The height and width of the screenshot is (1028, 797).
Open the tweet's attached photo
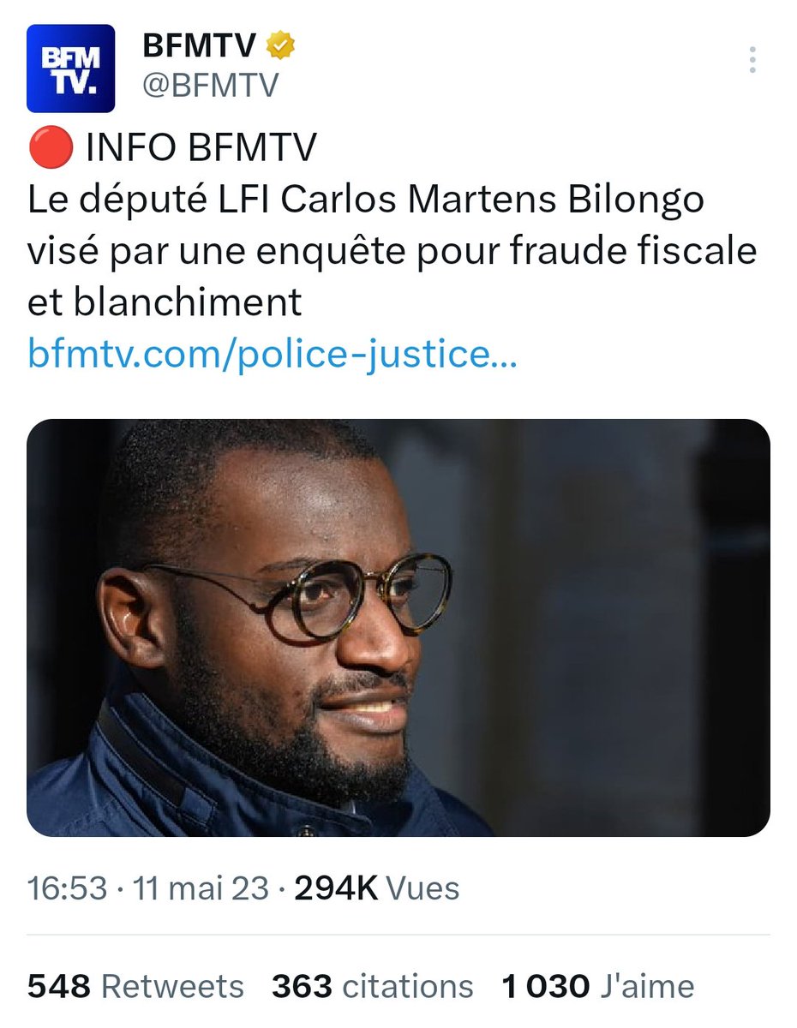point(398,627)
